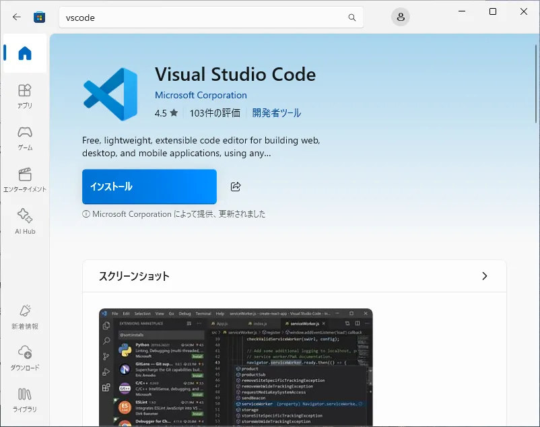
Task: Open the ゲーム section in sidebar
Action: click(x=25, y=138)
